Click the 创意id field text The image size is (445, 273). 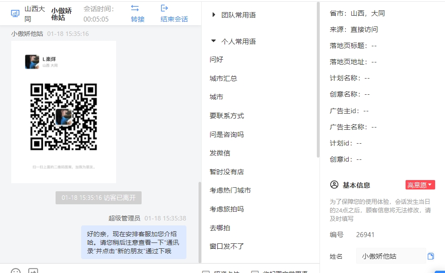click(346, 159)
